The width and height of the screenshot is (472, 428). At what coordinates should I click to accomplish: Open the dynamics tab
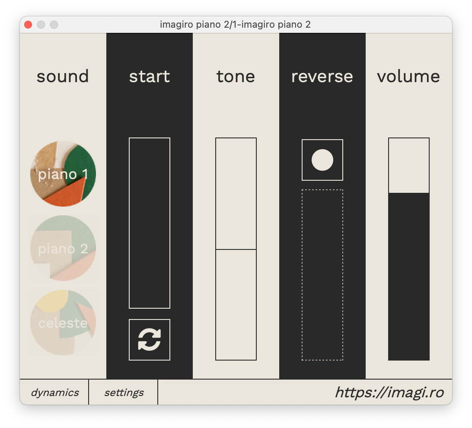click(54, 393)
